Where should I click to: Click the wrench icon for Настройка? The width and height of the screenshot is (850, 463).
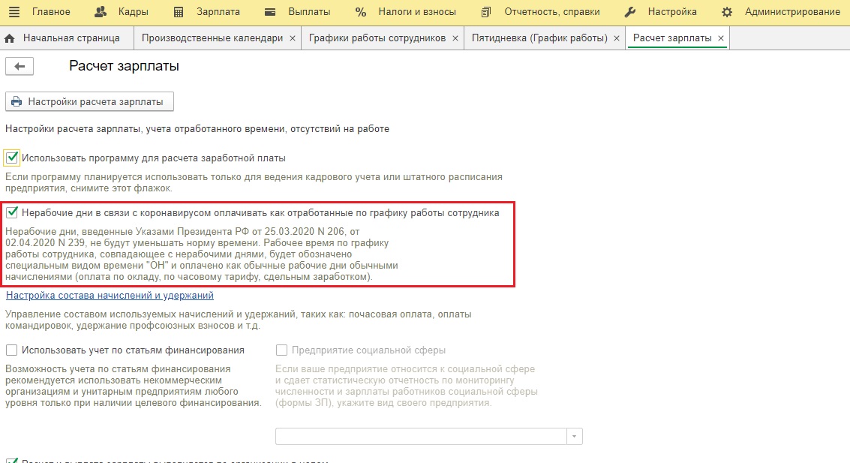[x=630, y=12]
